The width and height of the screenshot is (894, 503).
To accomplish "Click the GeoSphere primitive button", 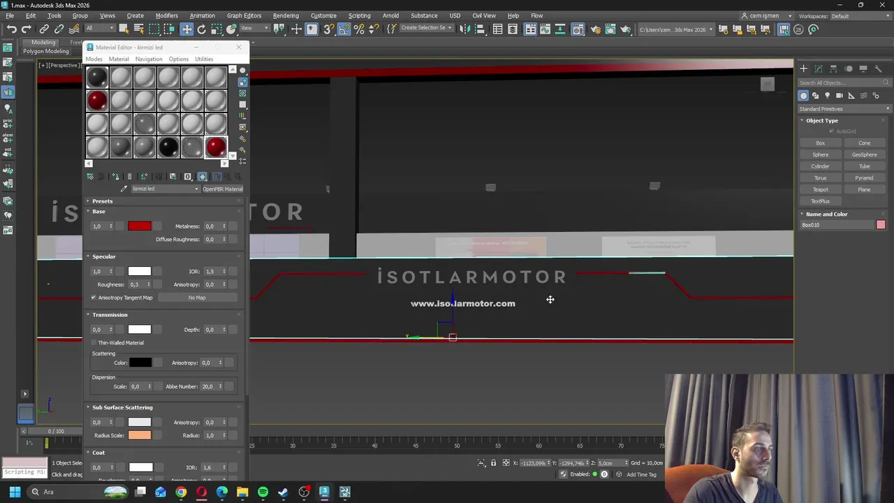I will pos(865,154).
